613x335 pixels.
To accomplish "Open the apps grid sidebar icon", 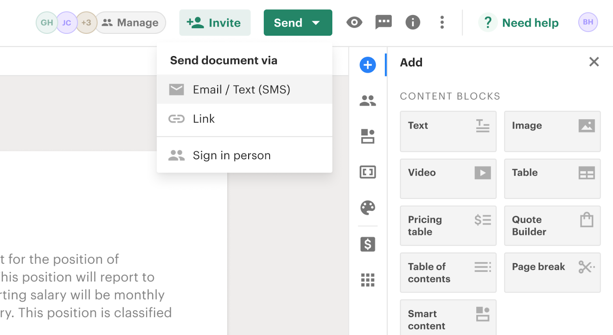I will tap(368, 280).
